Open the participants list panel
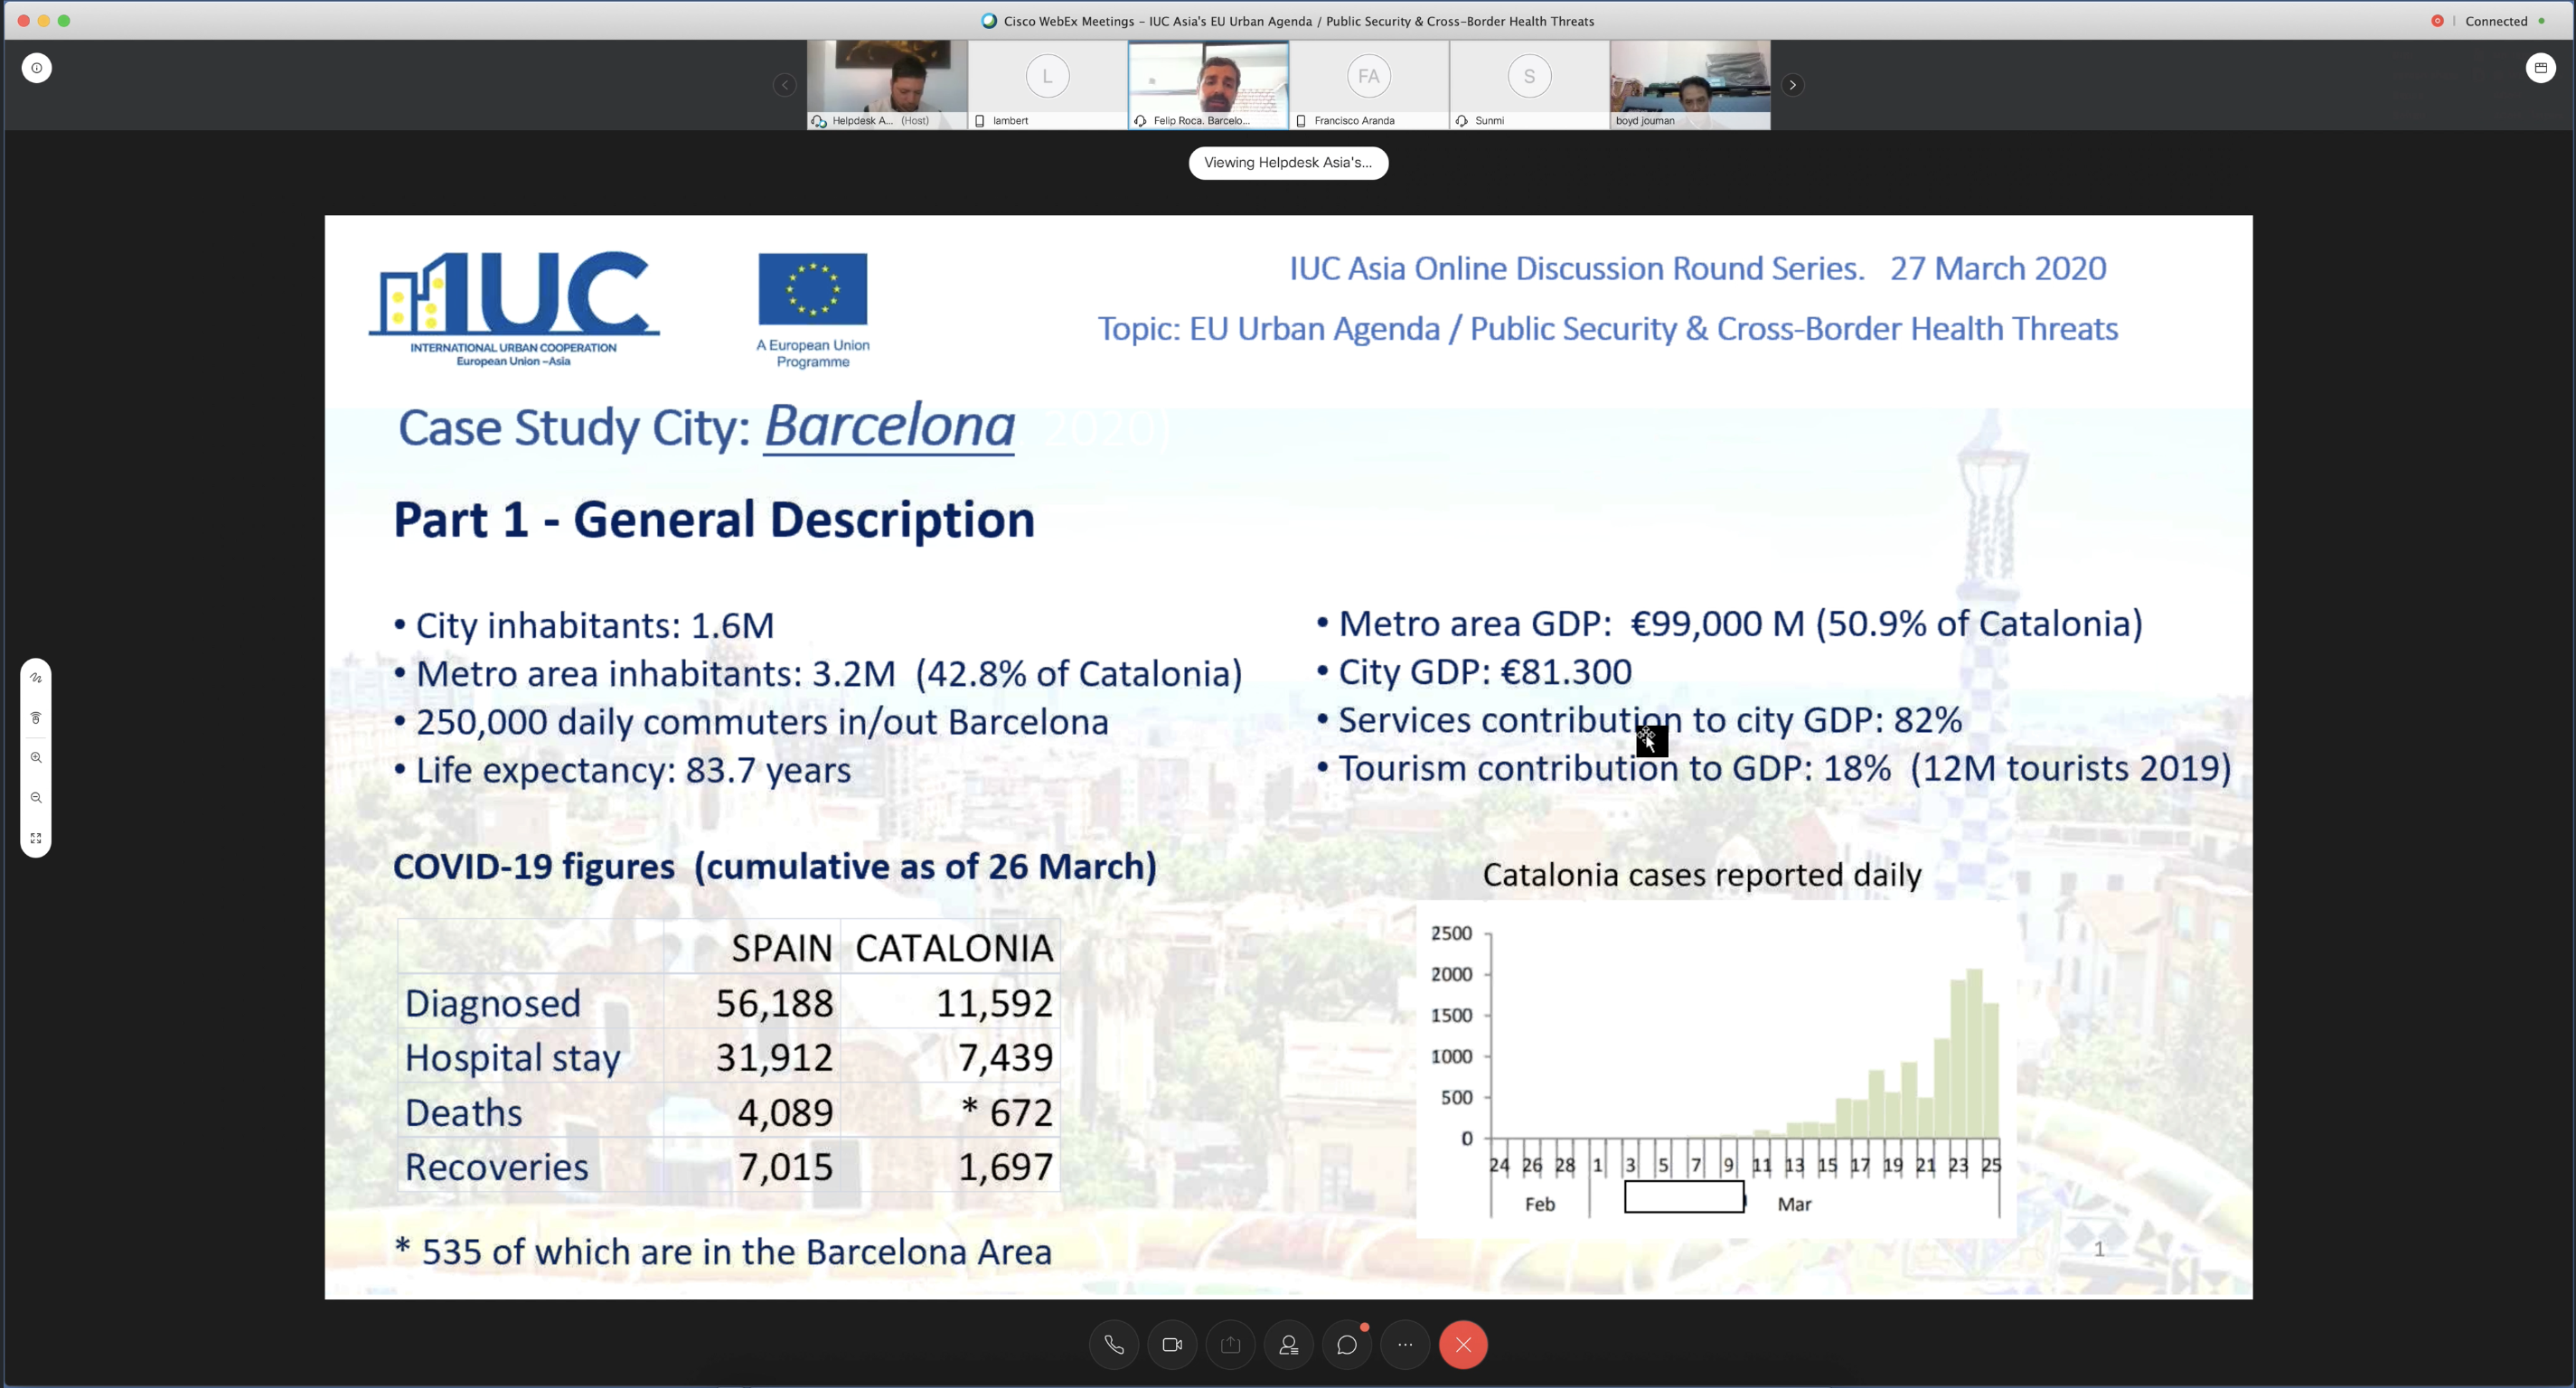This screenshot has width=2576, height=1388. pos(1288,1345)
